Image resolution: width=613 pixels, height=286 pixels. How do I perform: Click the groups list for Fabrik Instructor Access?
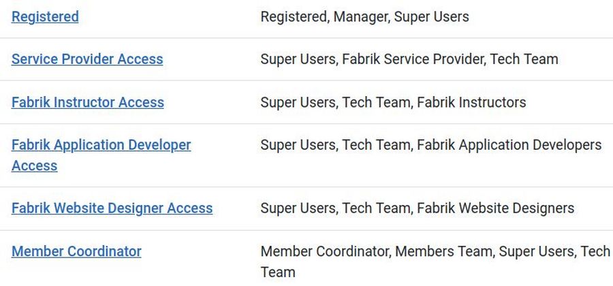[393, 102]
